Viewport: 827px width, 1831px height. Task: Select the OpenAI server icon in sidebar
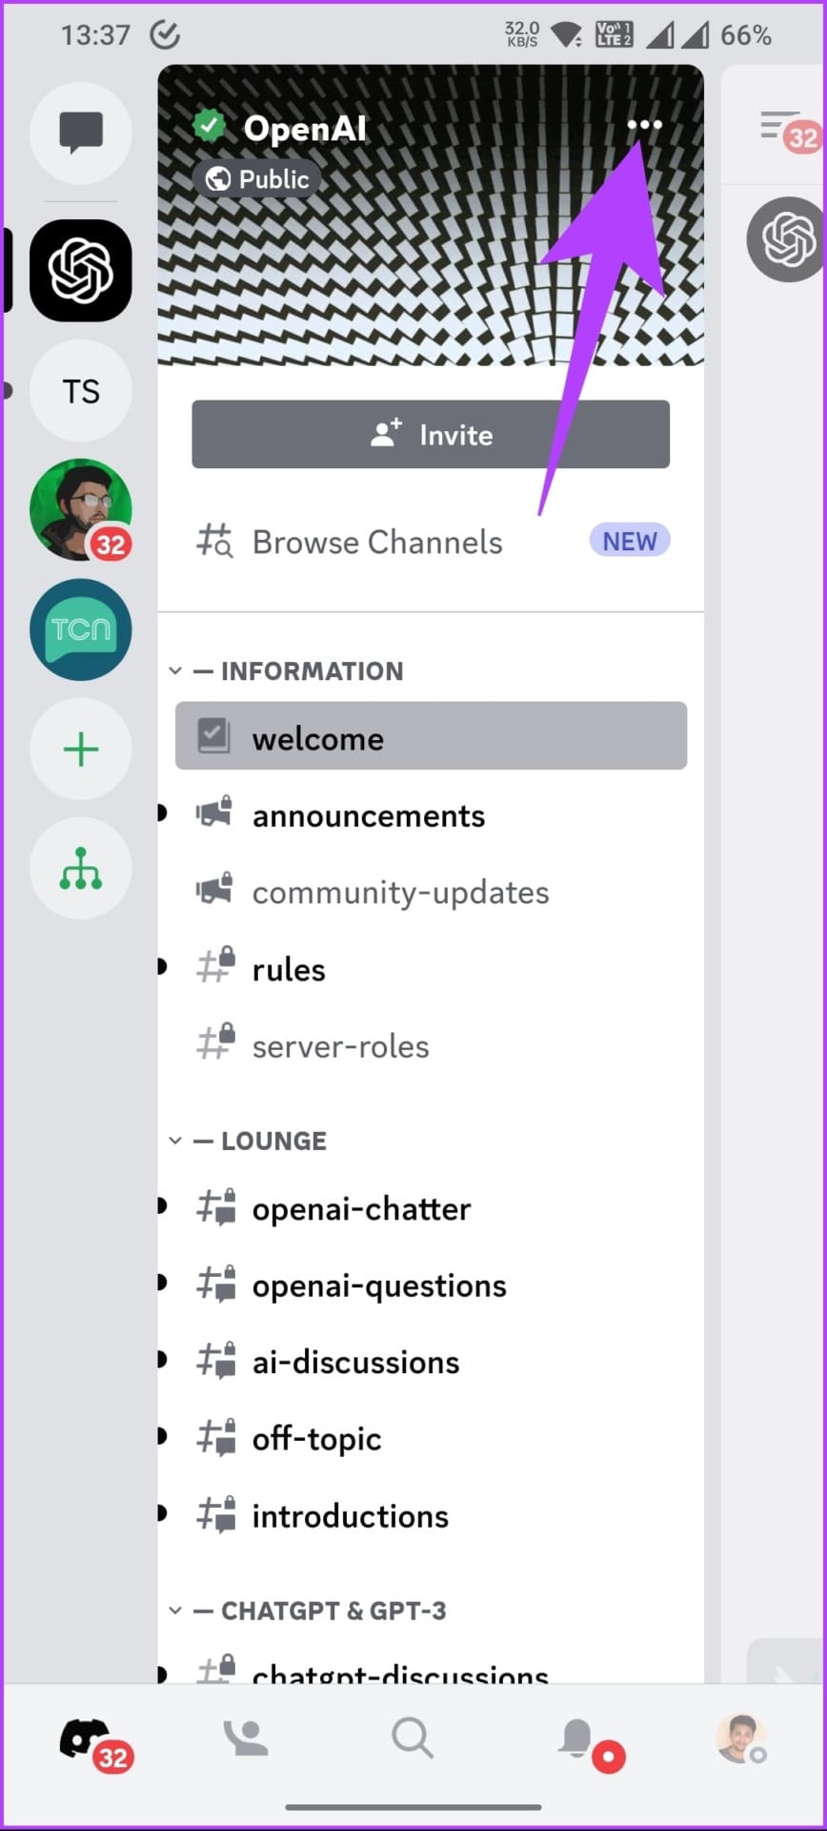[x=81, y=271]
